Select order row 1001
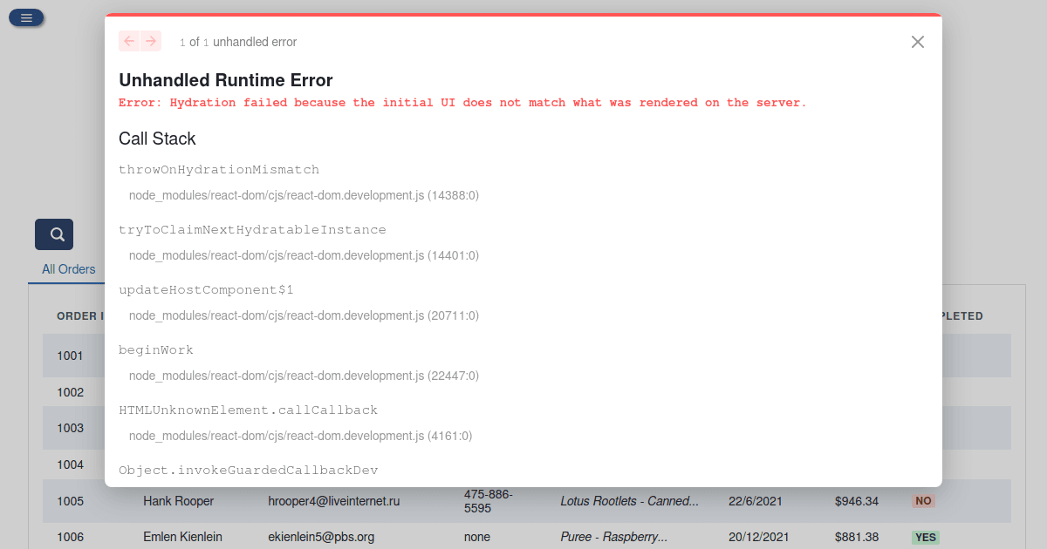This screenshot has width=1047, height=549. (71, 356)
